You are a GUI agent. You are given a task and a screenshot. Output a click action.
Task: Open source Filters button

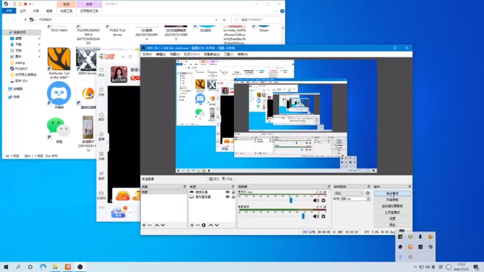tap(227, 179)
